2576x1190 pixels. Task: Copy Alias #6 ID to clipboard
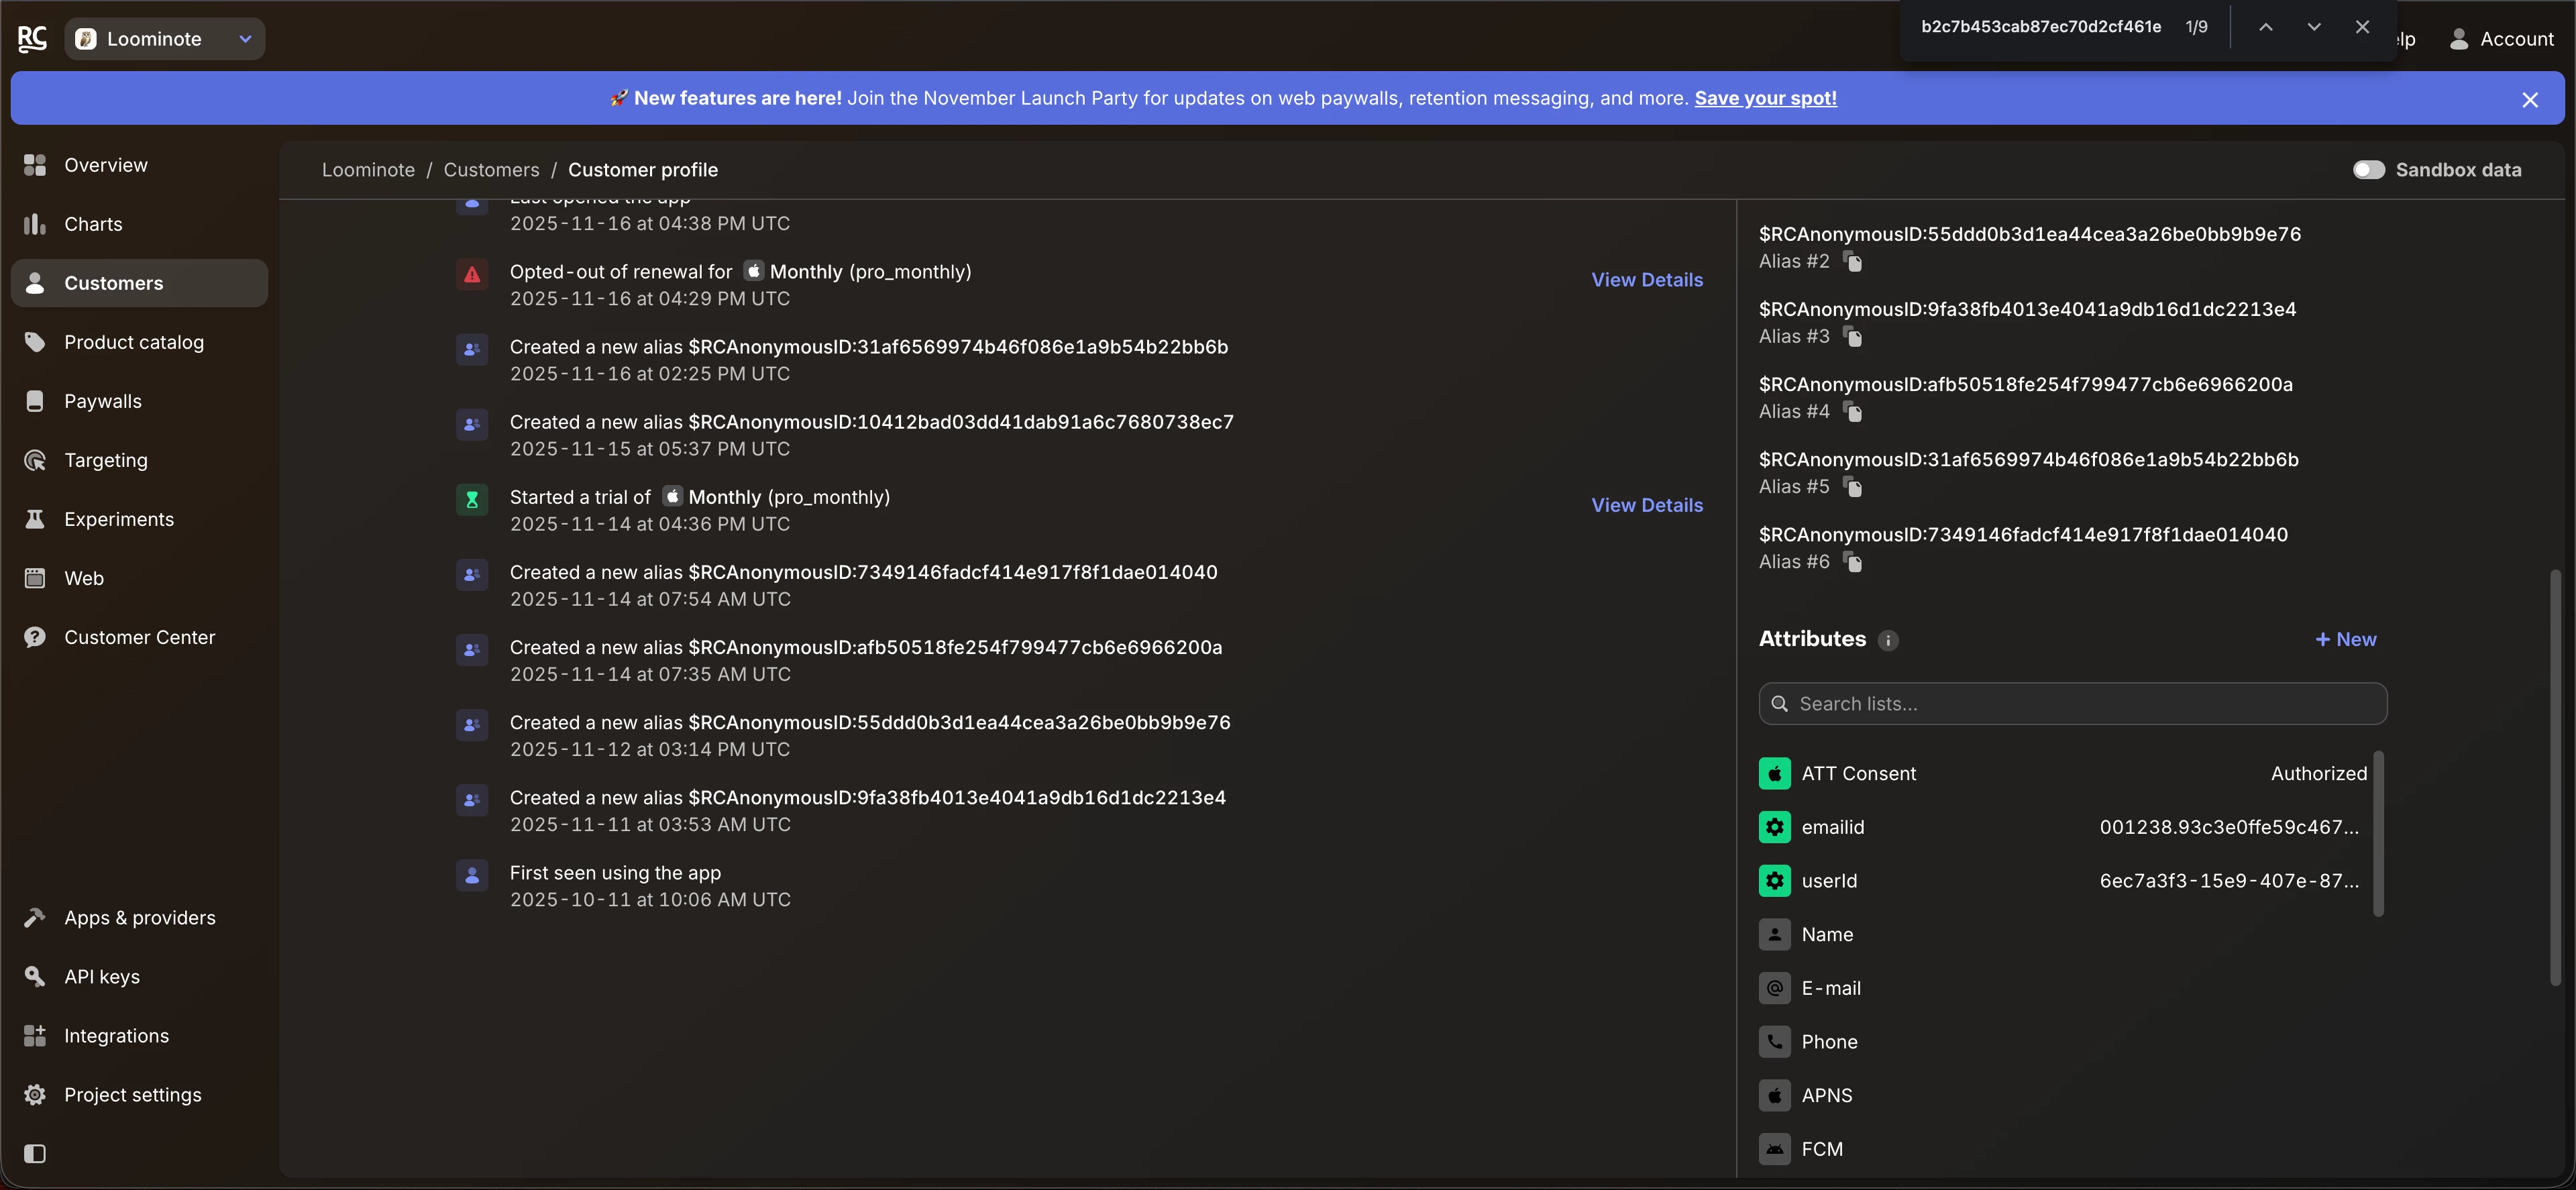[x=1853, y=562]
